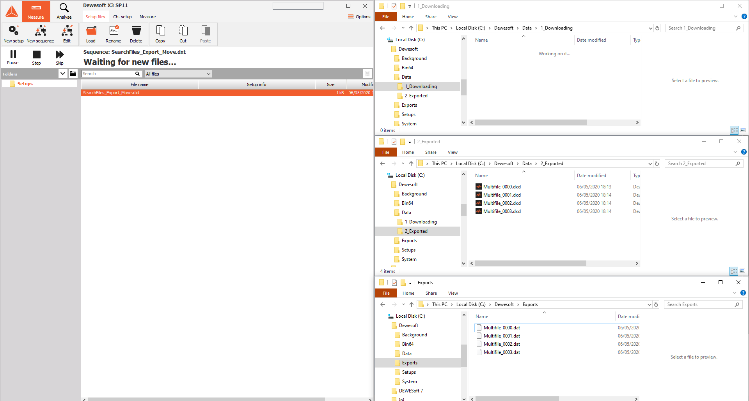Load the selected setup file
Viewport: 749px width, 401px height.
pos(91,33)
